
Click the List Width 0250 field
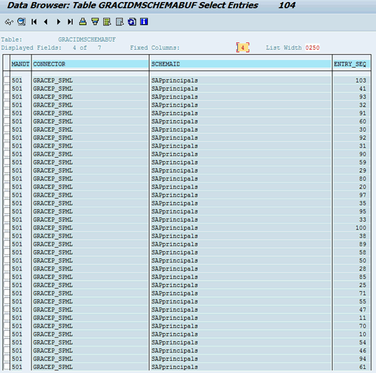(x=312, y=48)
